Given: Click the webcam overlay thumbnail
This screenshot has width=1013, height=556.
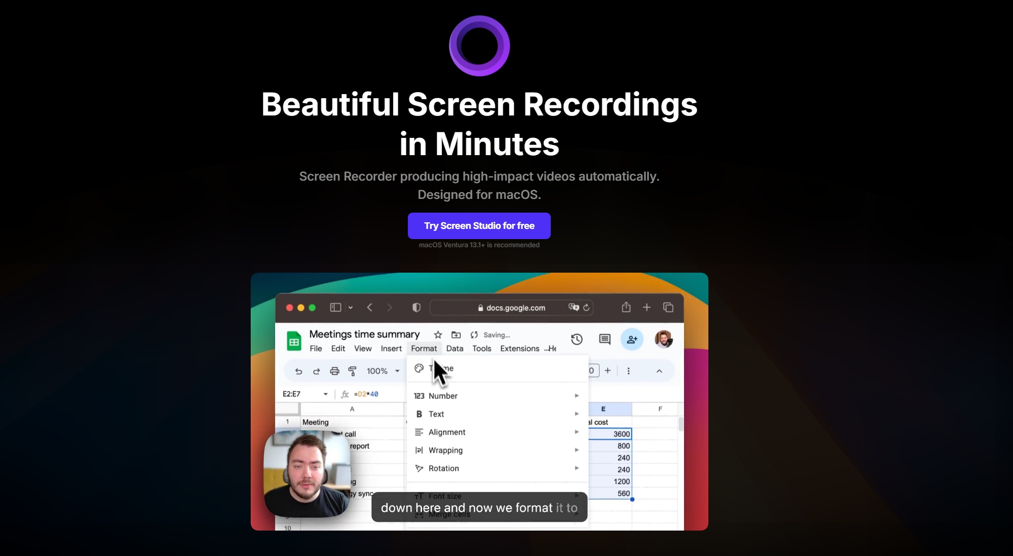Looking at the screenshot, I should click(307, 474).
